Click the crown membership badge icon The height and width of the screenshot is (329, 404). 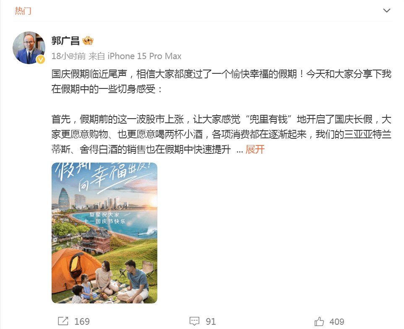click(x=88, y=41)
